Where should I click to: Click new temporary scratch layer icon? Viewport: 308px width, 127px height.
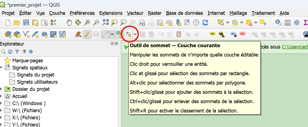44,35
